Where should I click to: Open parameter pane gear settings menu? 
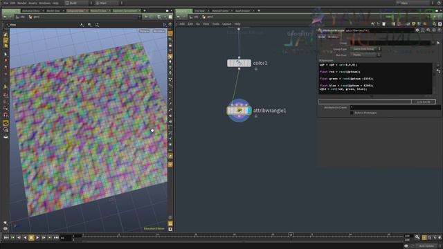(x=417, y=30)
